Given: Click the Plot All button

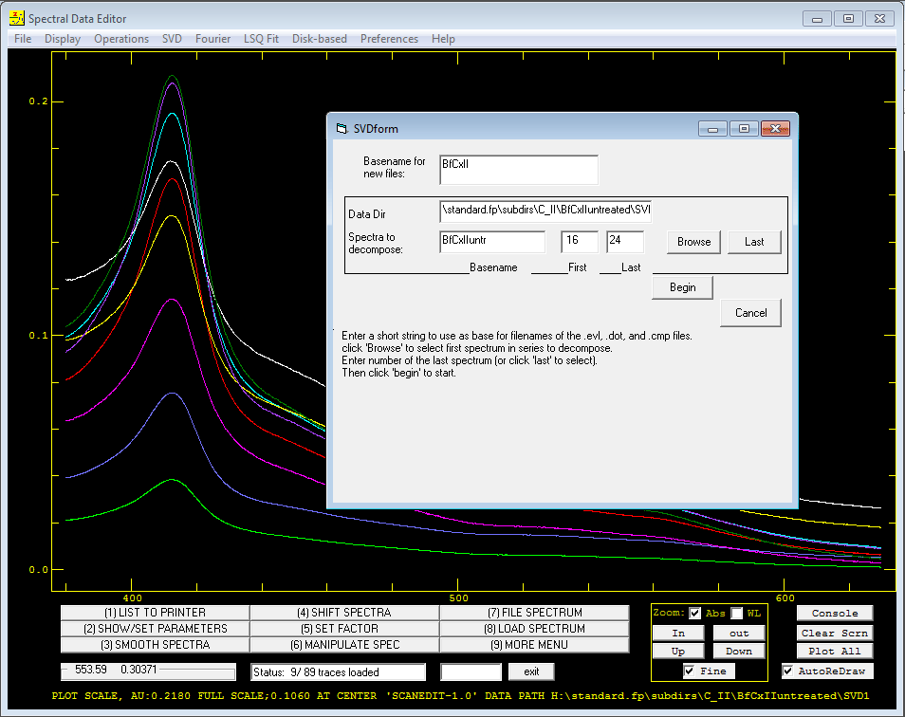Looking at the screenshot, I should (x=835, y=652).
